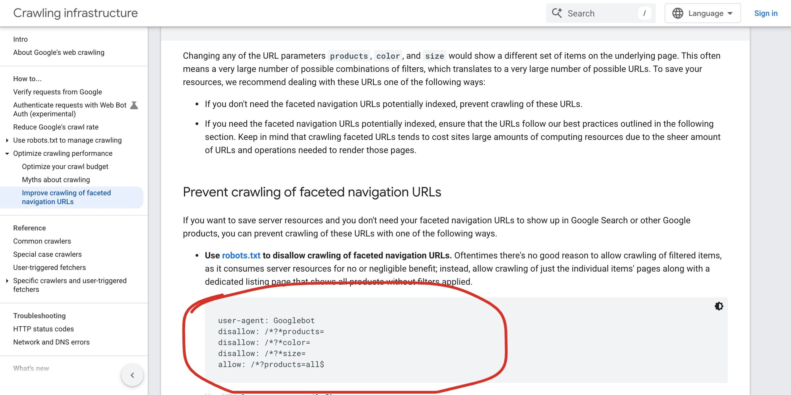Open 'Authenticate requests with Web Bot Auth'
The height and width of the screenshot is (395, 791).
[70, 109]
